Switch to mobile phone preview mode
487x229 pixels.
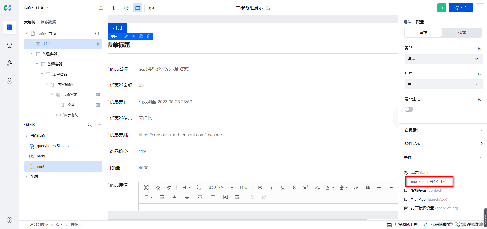tap(115, 8)
